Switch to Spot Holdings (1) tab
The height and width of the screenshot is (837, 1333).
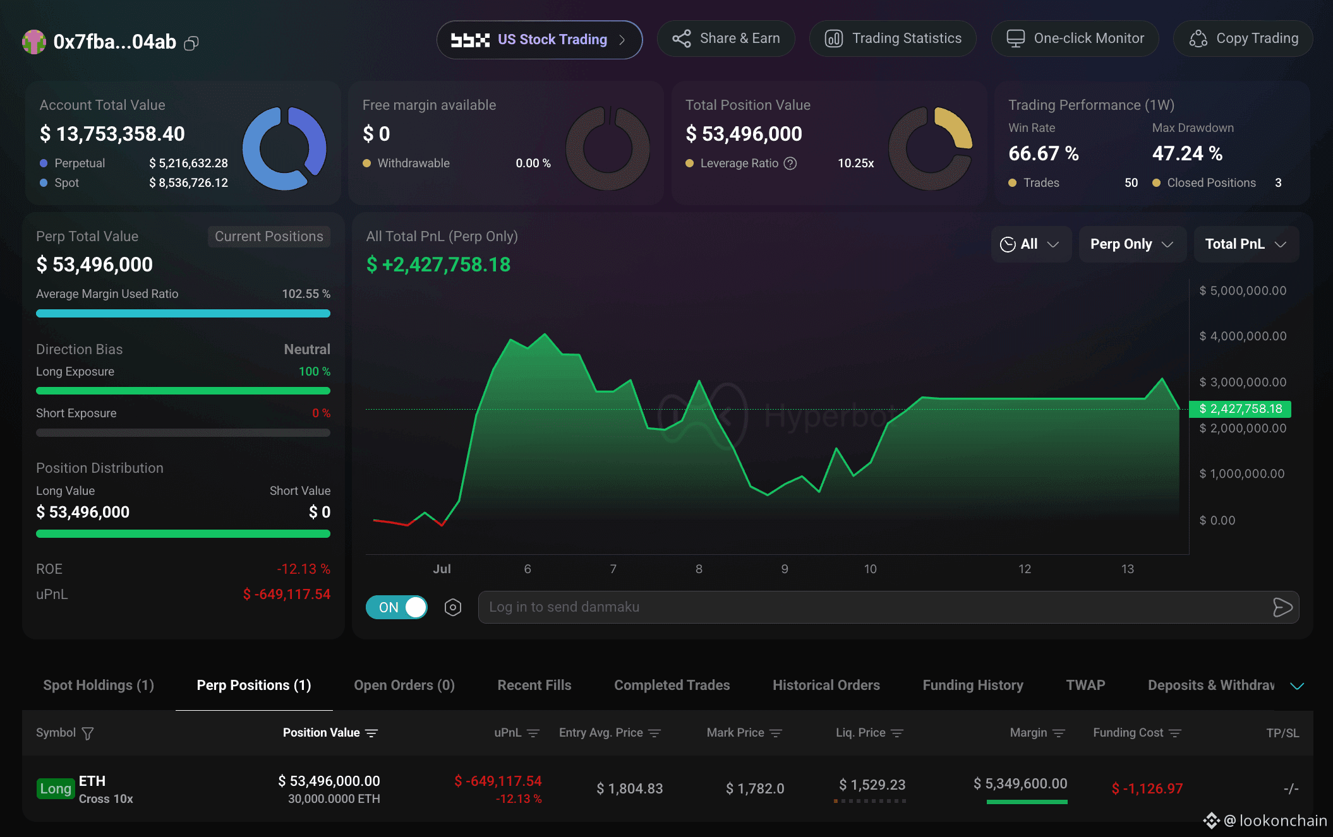99,686
